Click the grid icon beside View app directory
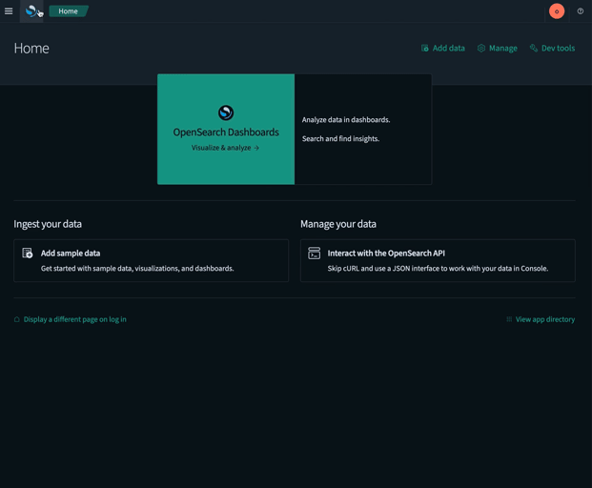The image size is (592, 488). click(509, 319)
